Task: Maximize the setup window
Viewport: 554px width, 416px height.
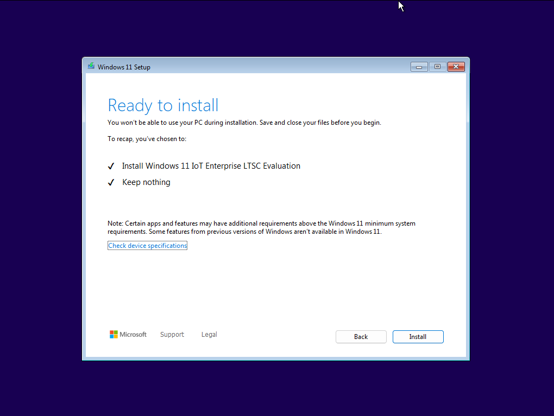Action: (437, 66)
